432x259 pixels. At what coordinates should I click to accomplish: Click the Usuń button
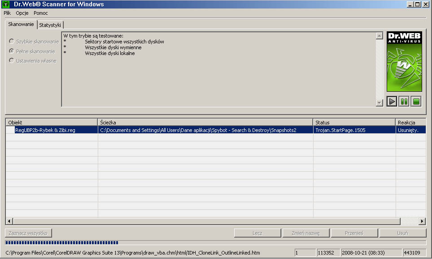tap(402, 233)
